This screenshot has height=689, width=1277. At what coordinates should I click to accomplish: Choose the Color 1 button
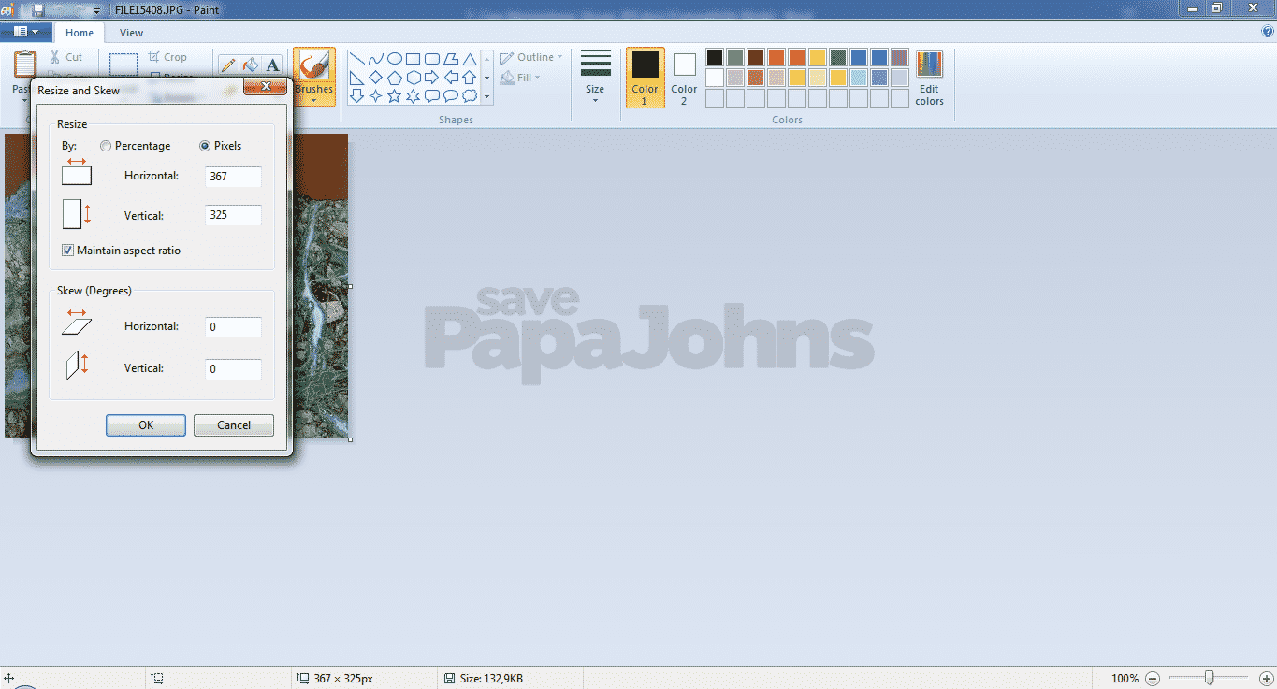click(645, 78)
